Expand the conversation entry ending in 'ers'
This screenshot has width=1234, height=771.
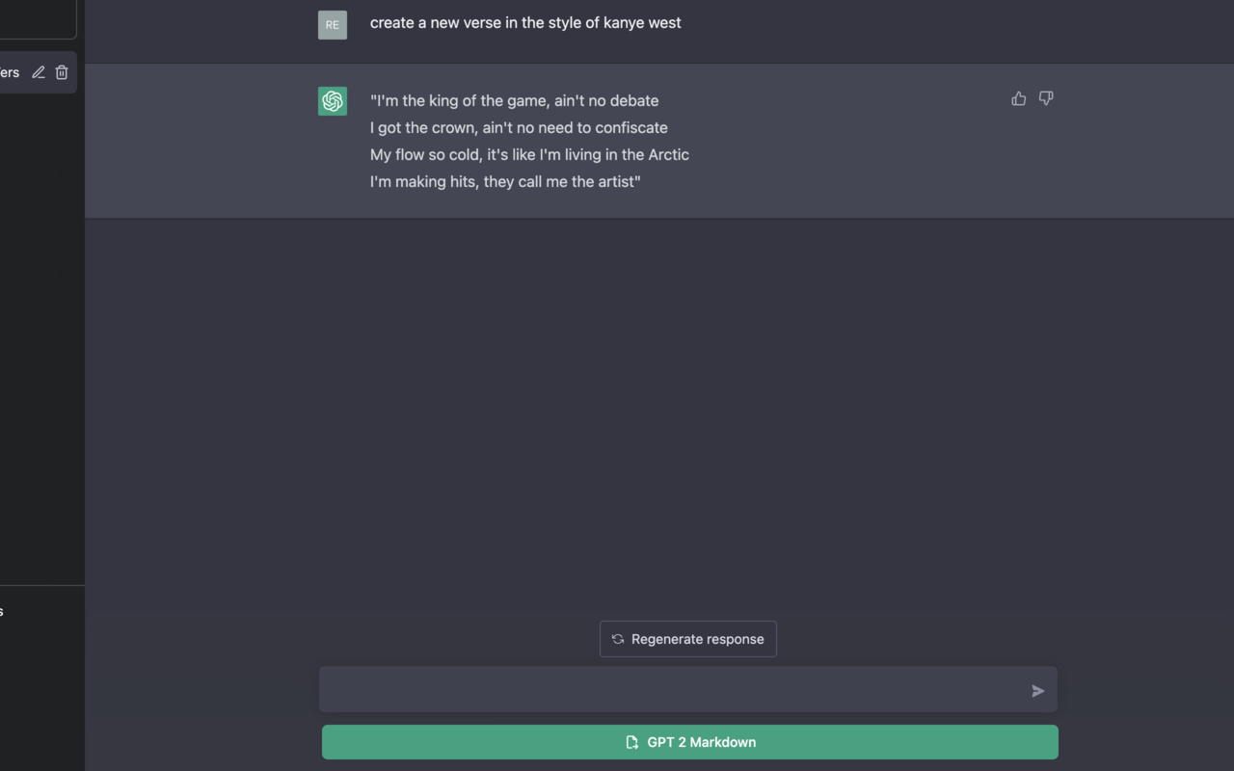click(12, 71)
